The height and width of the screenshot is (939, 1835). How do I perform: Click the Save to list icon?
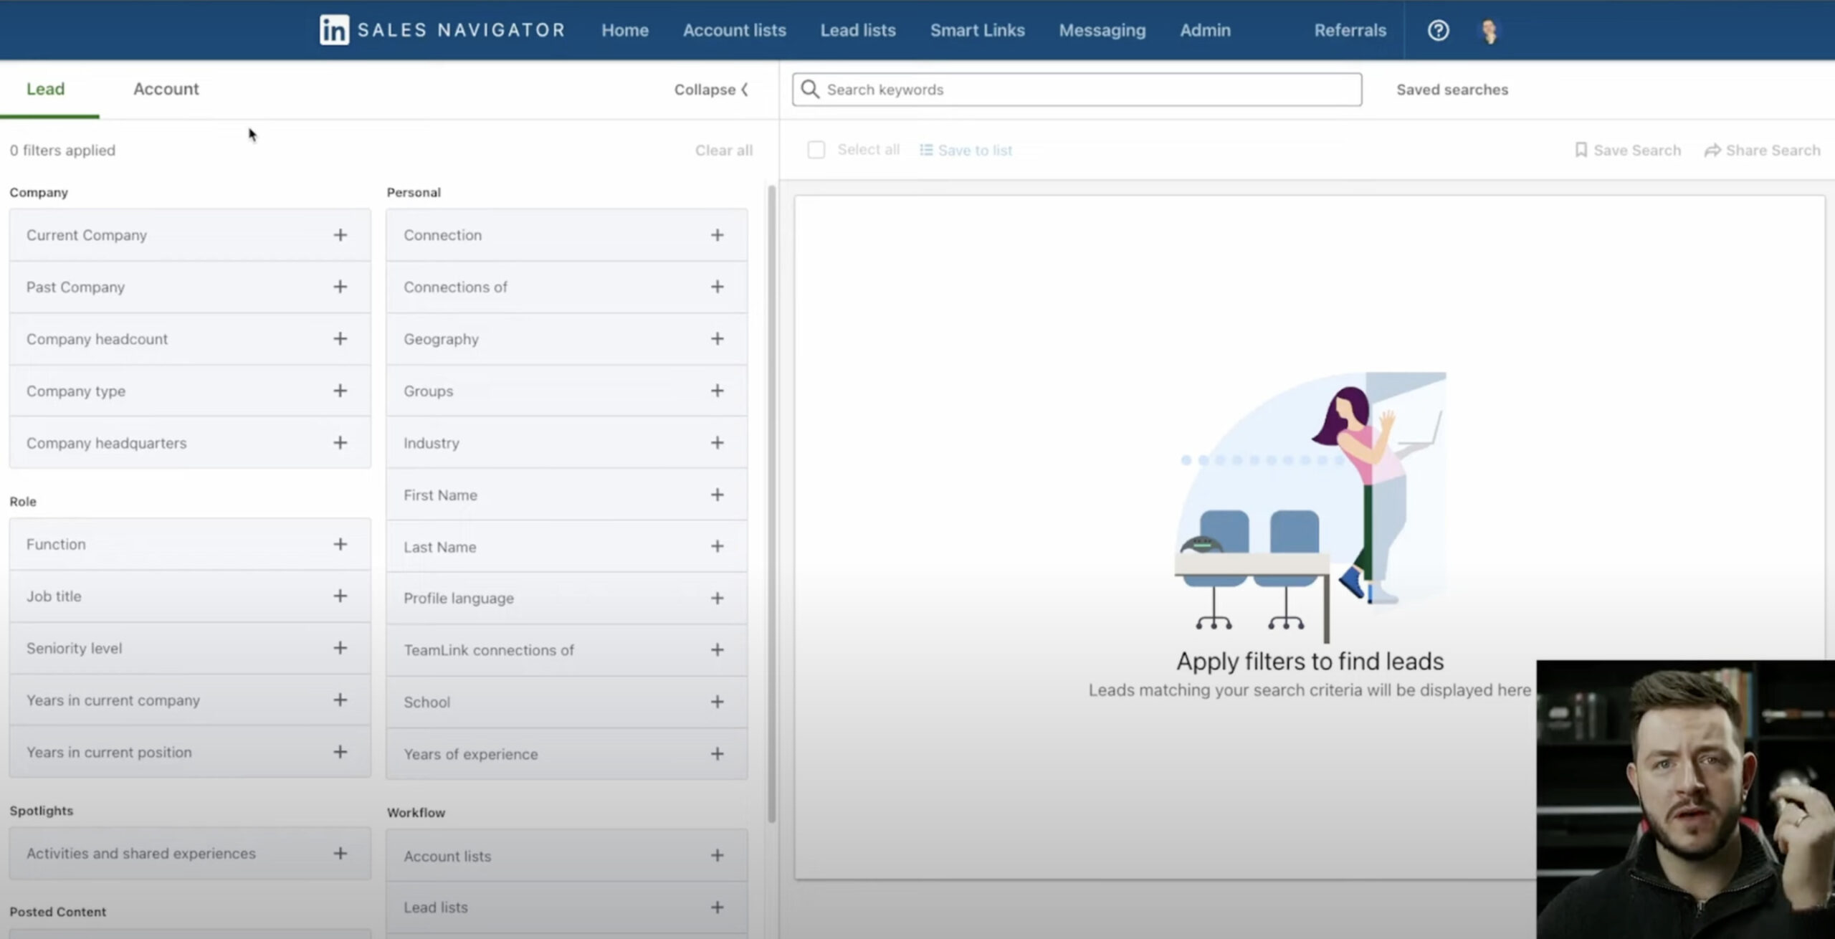point(926,150)
